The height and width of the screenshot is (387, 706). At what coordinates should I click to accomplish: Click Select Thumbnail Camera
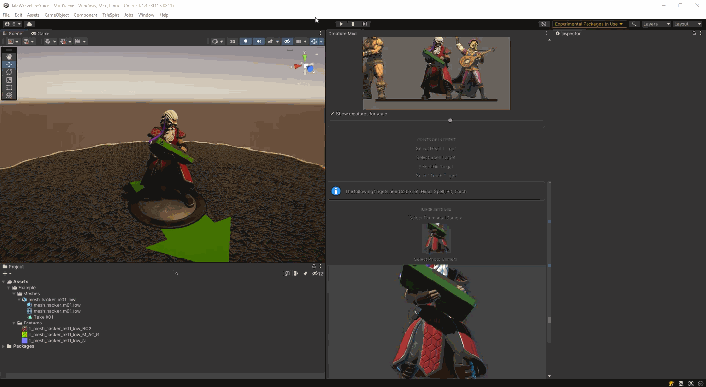(436, 218)
